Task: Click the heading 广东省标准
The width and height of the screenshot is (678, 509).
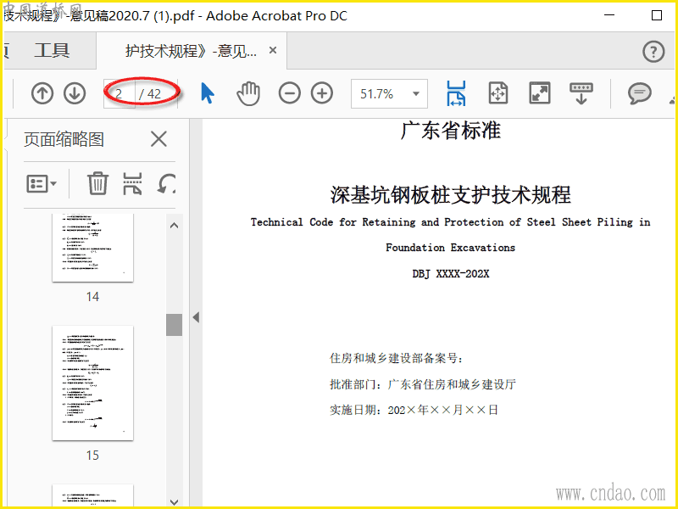Action: 451,131
